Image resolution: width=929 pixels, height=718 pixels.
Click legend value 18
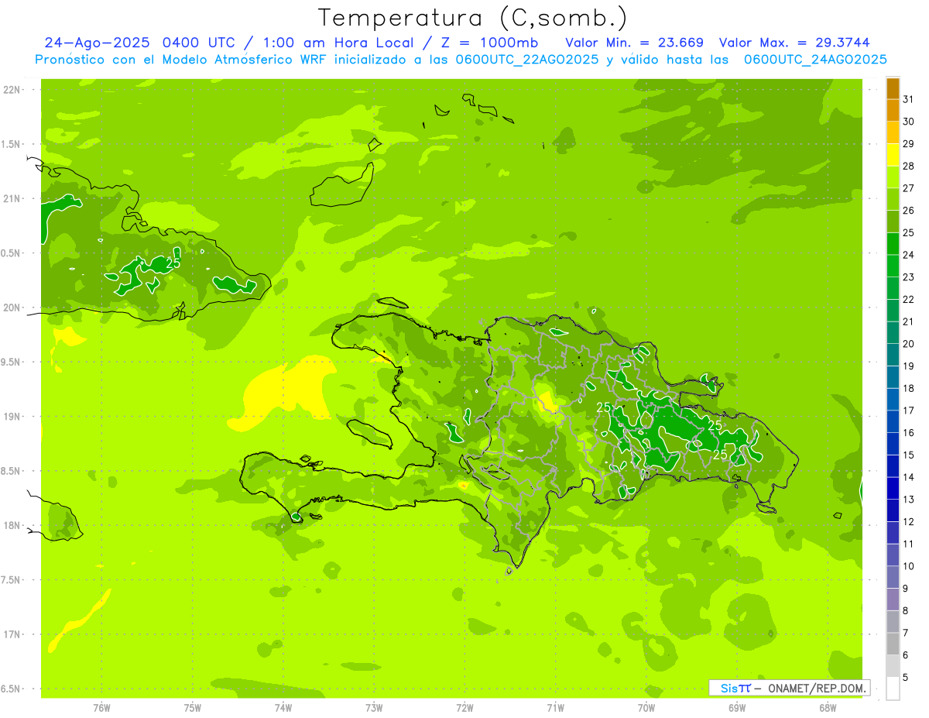908,388
